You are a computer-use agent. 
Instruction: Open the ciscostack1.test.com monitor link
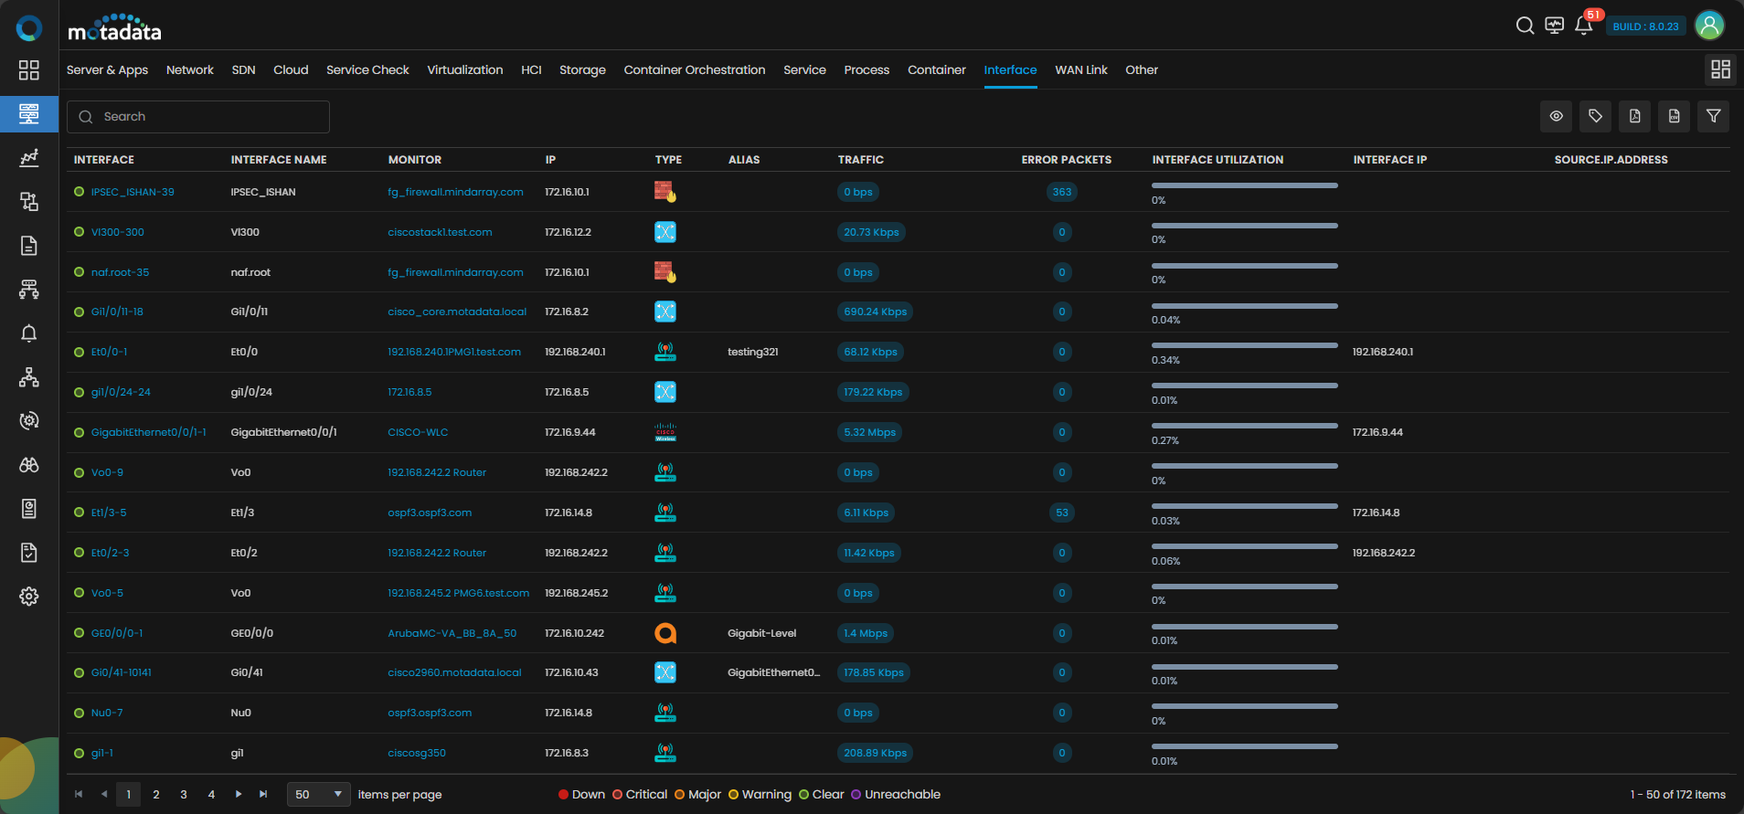coord(440,232)
